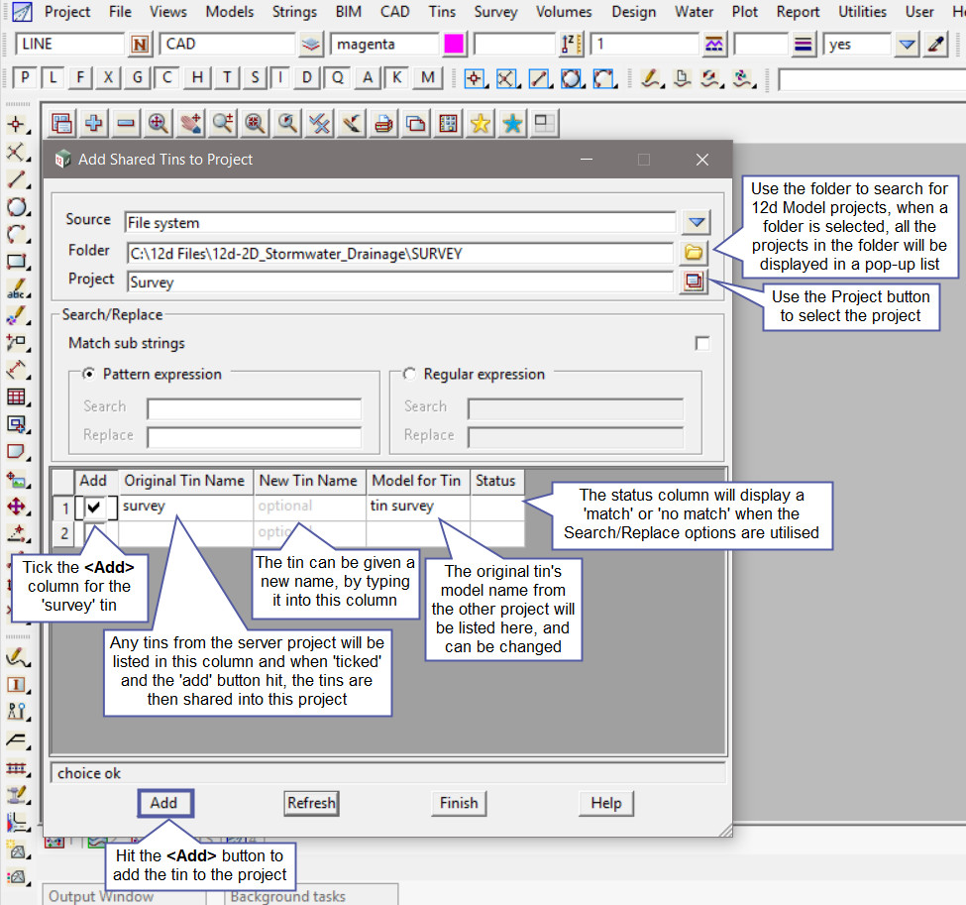
Task: Click the Finish button
Action: click(x=459, y=803)
